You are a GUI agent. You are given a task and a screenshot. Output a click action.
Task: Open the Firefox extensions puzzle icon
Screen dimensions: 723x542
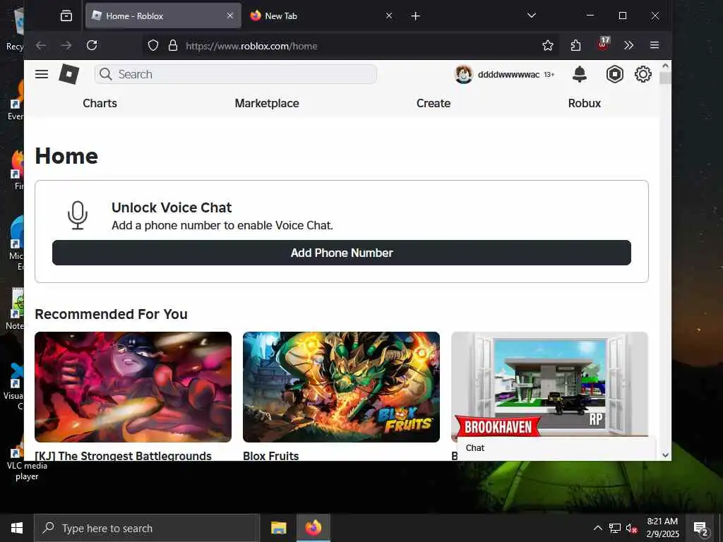575,45
